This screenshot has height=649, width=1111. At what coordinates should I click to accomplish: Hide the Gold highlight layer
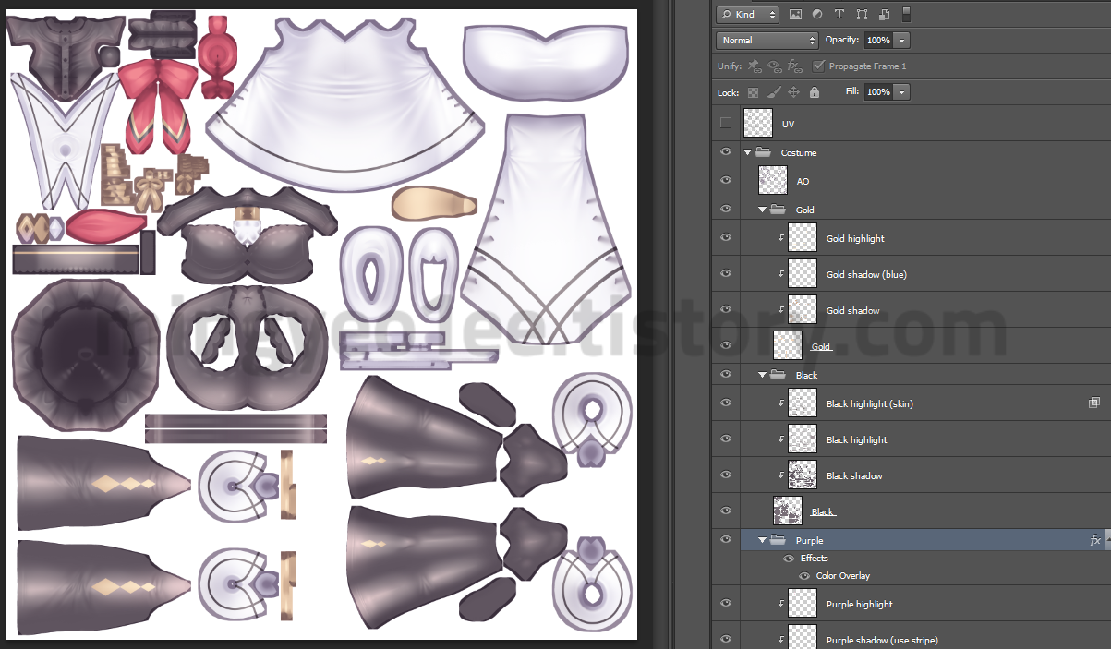[725, 238]
